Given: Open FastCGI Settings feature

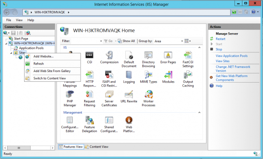Looking at the screenshot, I should 188,59.
